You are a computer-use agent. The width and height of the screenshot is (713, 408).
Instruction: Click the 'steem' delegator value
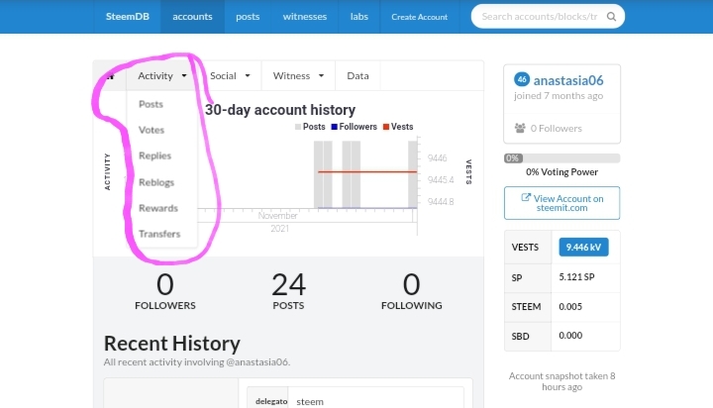click(x=310, y=402)
